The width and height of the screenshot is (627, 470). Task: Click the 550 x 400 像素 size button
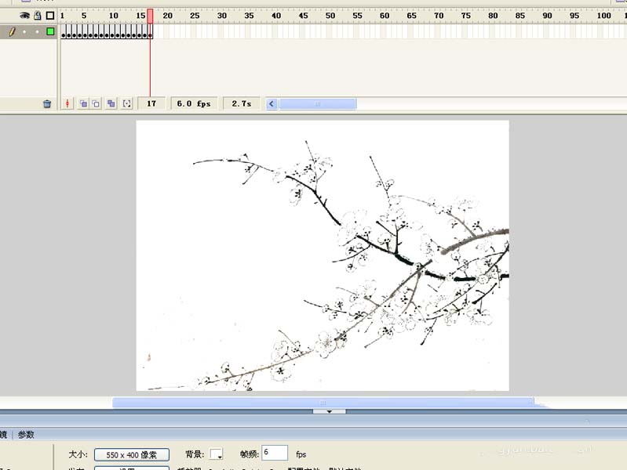click(132, 455)
